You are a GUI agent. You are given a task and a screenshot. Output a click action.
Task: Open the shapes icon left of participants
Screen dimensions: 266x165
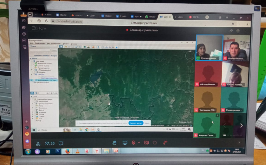coord(38,144)
